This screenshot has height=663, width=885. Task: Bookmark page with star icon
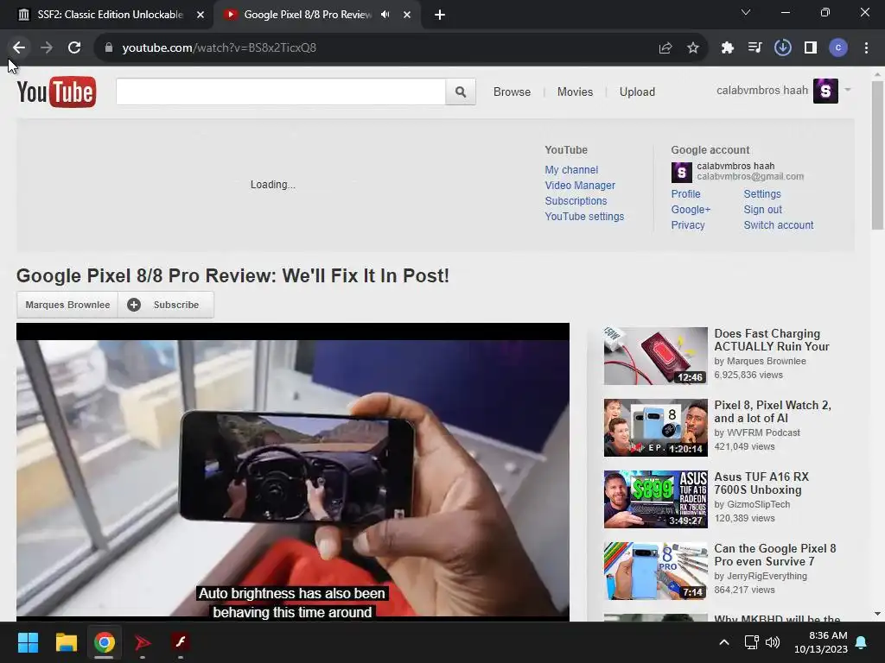tap(693, 48)
